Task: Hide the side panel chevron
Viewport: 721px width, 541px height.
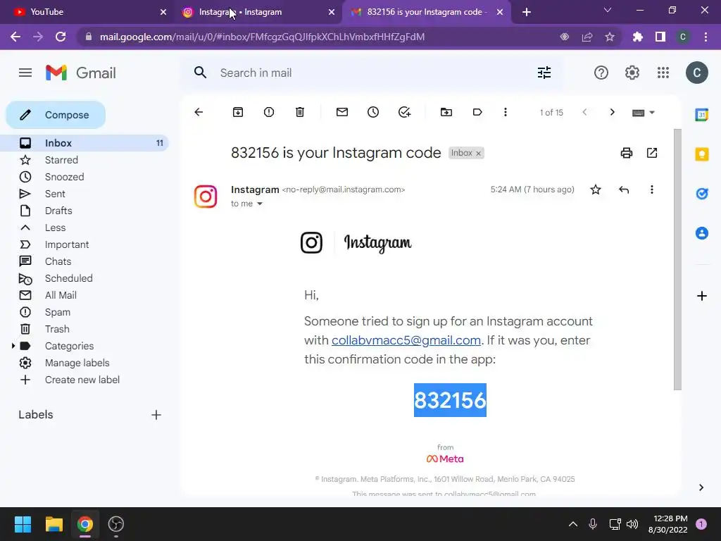Action: [701, 487]
